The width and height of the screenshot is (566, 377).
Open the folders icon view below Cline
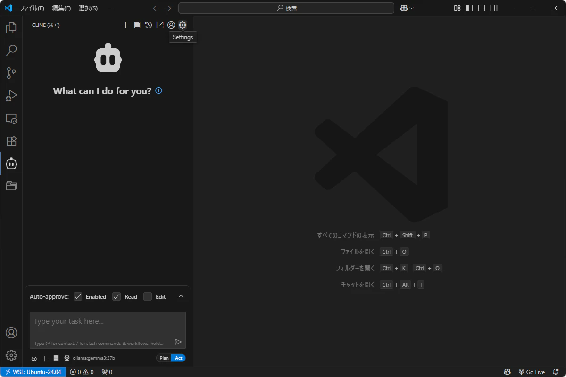coord(11,186)
